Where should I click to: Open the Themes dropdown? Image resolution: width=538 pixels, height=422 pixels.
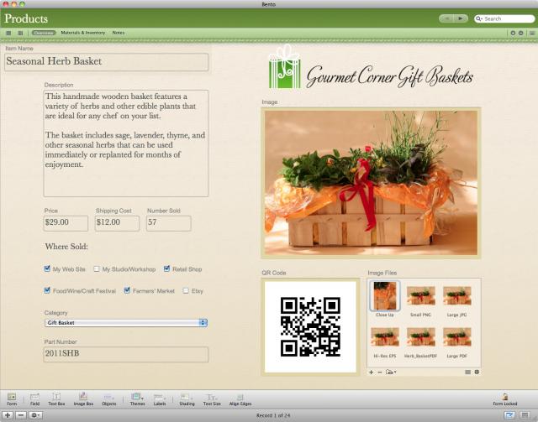(137, 399)
